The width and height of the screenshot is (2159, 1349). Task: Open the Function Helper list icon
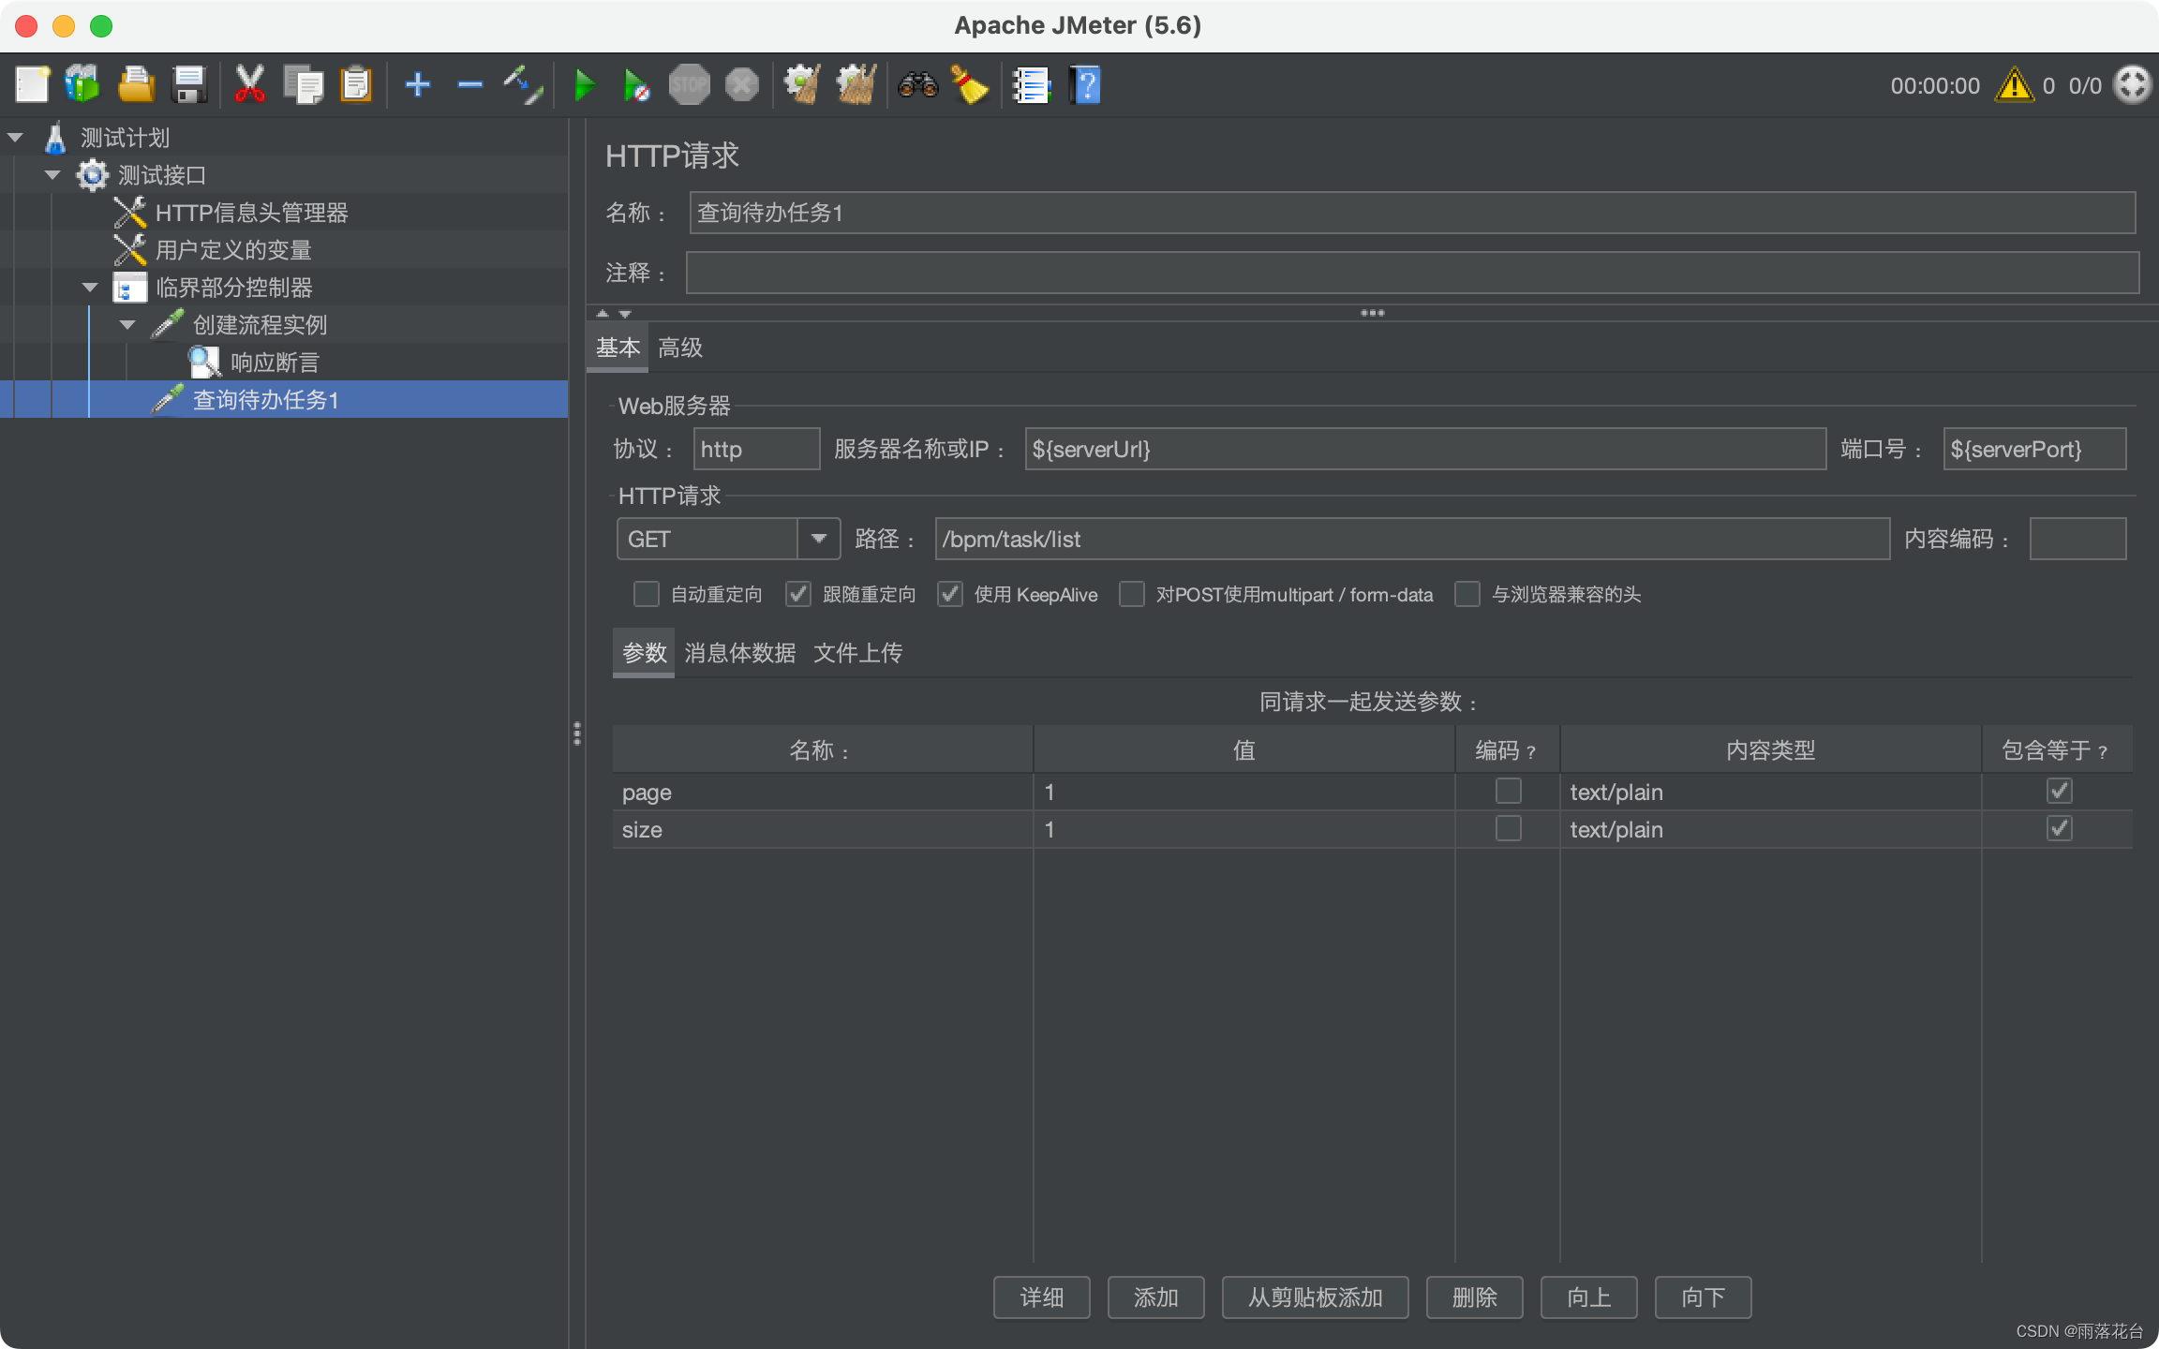tap(1031, 85)
